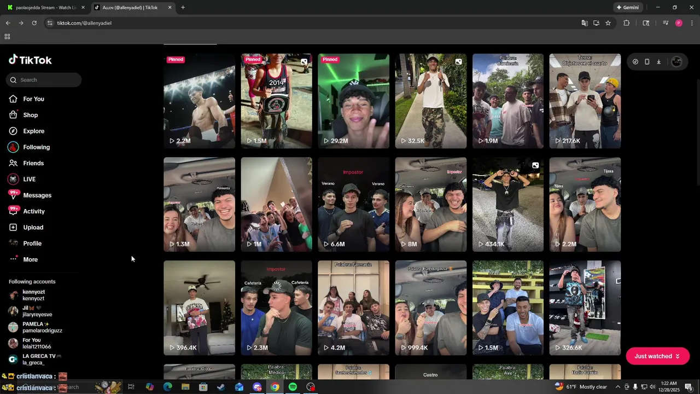Show hidden system tray icons
Screen dimensions: 700x394
pyautogui.click(x=618, y=387)
